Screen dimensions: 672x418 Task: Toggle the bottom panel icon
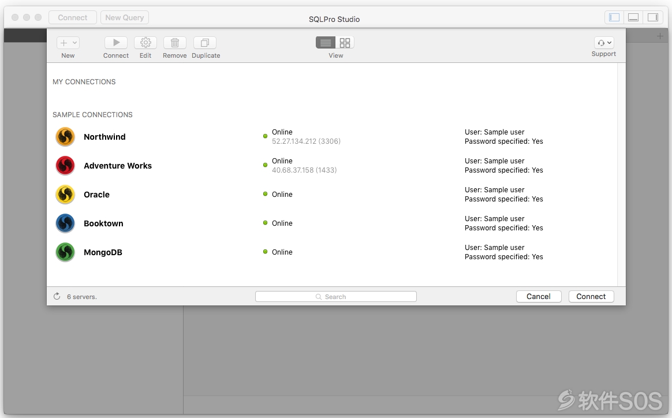tap(633, 17)
